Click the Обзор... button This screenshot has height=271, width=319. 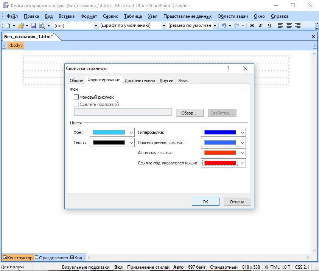(x=190, y=113)
